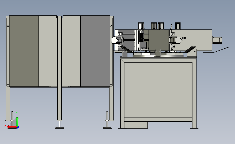The image size is (235, 144).
Task: Select the leveling rod beside the left enclosure leg
Action: tap(12, 116)
